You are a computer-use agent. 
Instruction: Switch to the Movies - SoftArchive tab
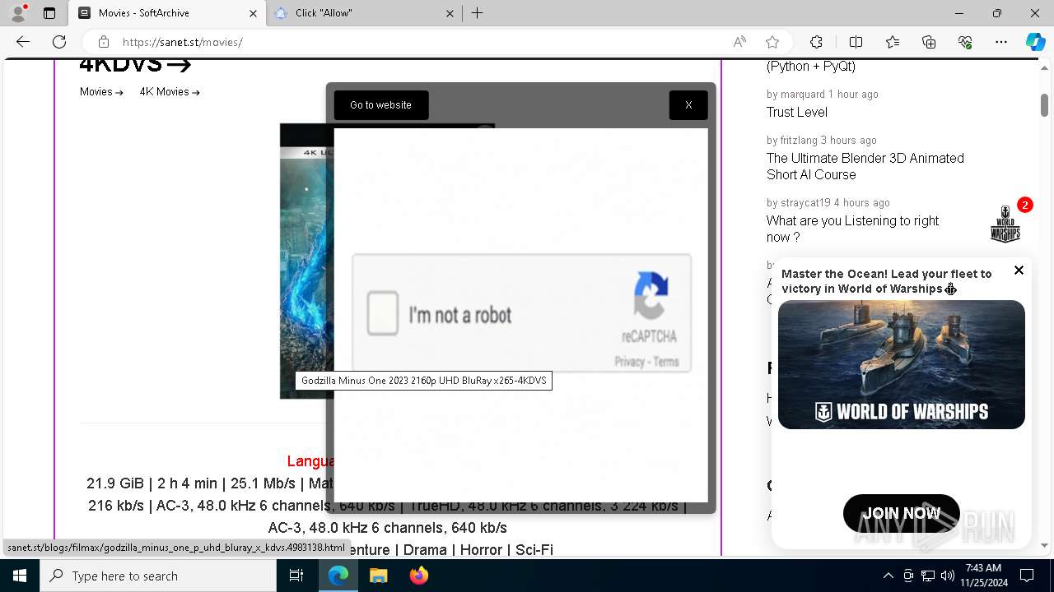tap(167, 13)
